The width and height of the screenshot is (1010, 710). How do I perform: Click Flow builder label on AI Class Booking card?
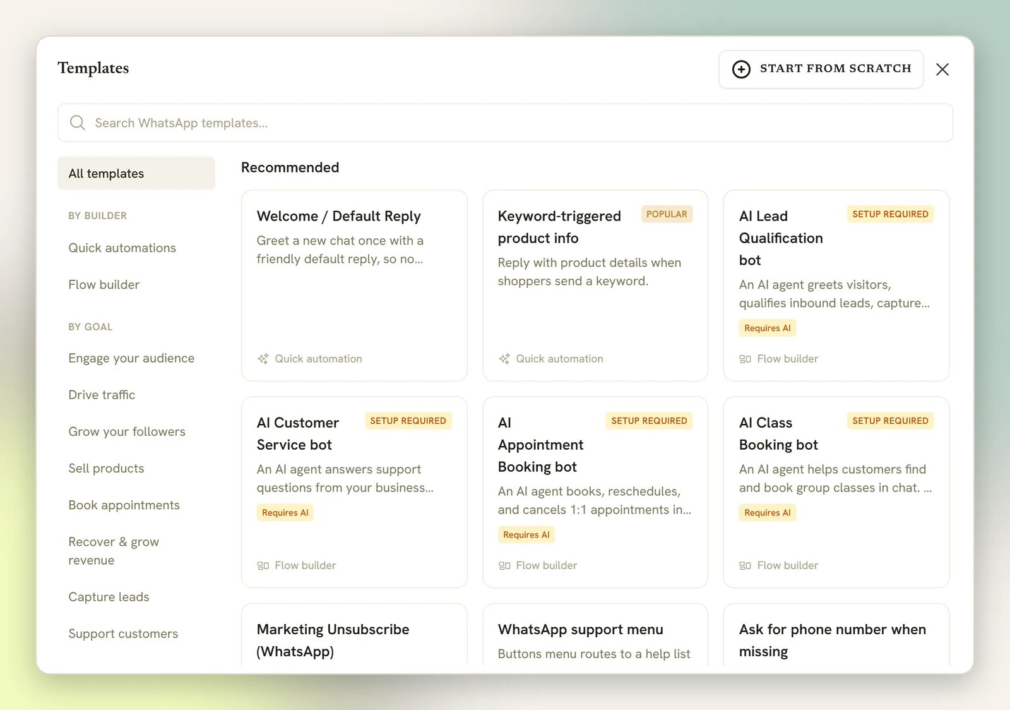(787, 565)
